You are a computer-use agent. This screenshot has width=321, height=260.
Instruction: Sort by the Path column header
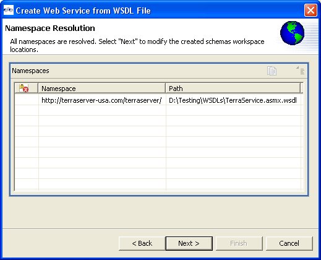point(233,89)
